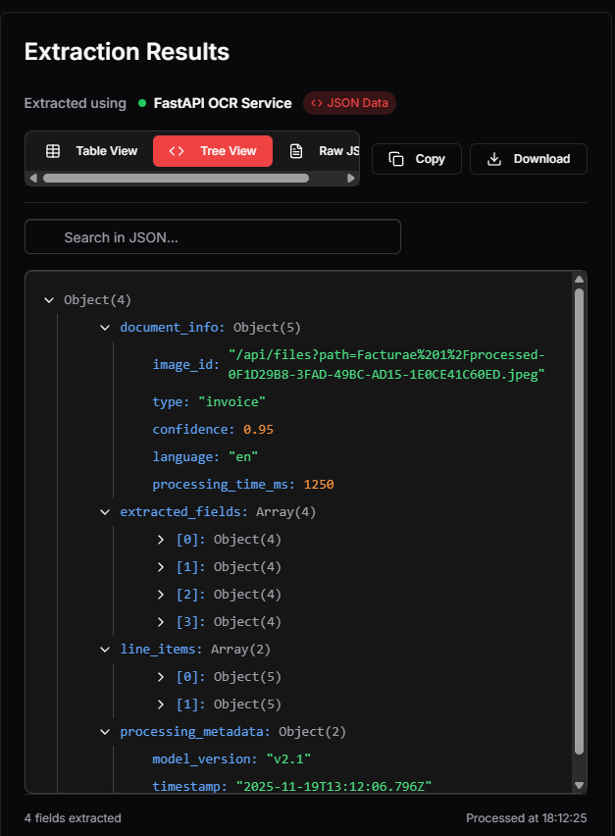Focus the Search in JSON field
Screen dimensions: 615x836
coord(213,236)
